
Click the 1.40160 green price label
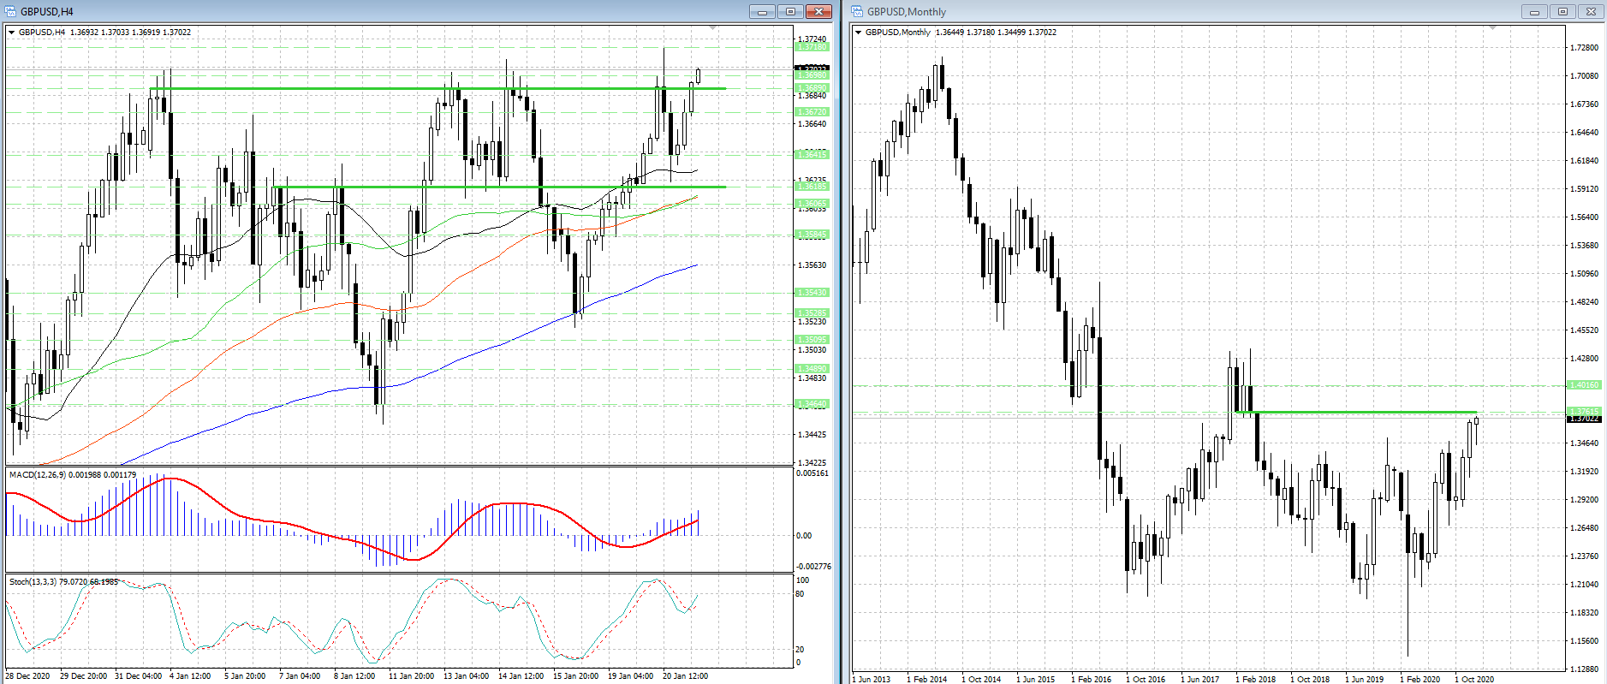pyautogui.click(x=1583, y=385)
